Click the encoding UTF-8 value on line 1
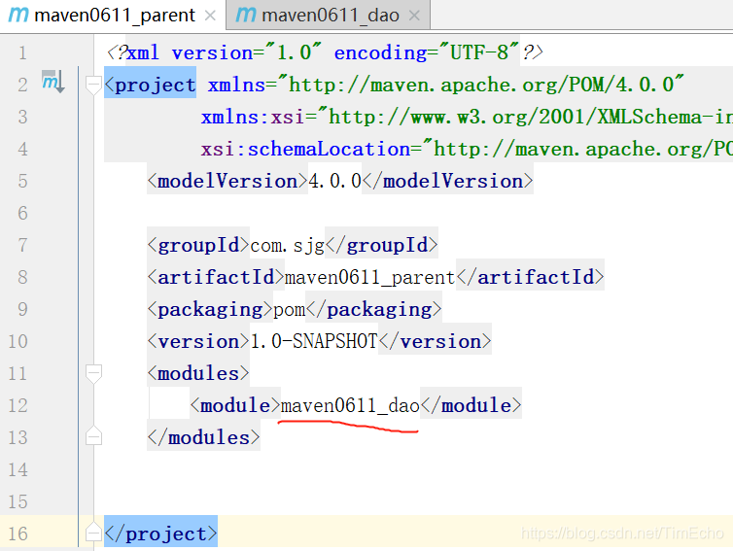Image resolution: width=733 pixels, height=551 pixels. coord(479,52)
